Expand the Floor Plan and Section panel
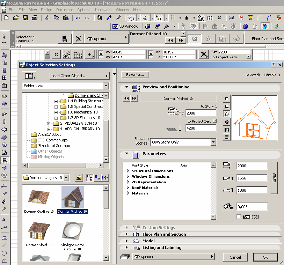 [x=126, y=234]
